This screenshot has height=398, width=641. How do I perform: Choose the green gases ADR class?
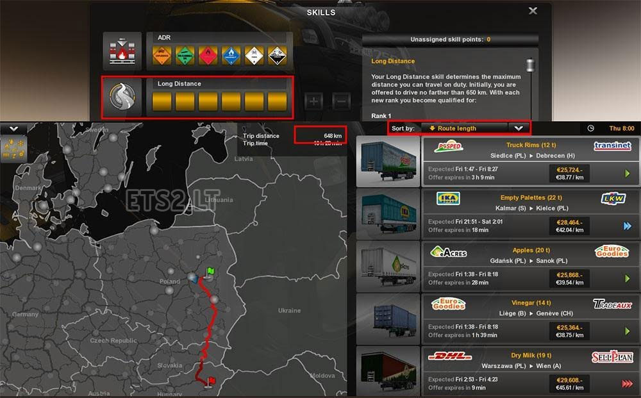point(185,55)
